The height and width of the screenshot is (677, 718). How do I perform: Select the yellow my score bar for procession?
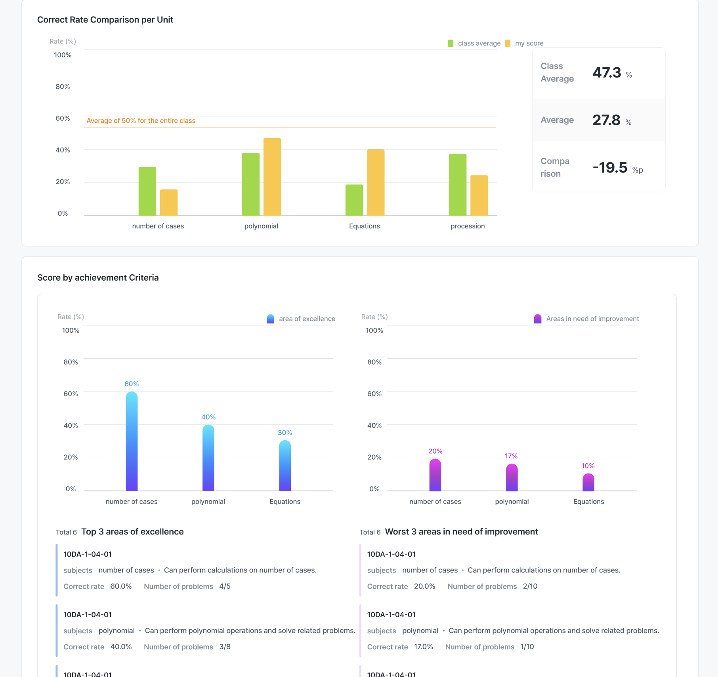[x=479, y=196]
